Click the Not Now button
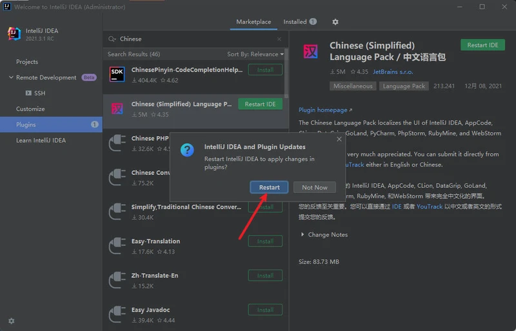This screenshot has height=331, width=516. (x=315, y=187)
